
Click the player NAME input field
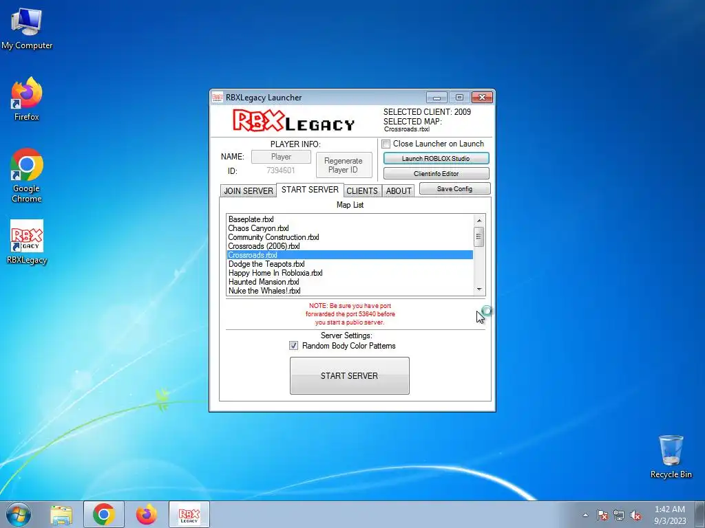(281, 157)
